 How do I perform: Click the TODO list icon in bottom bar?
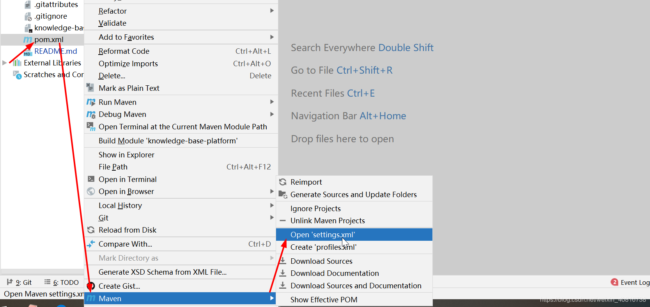click(47, 282)
